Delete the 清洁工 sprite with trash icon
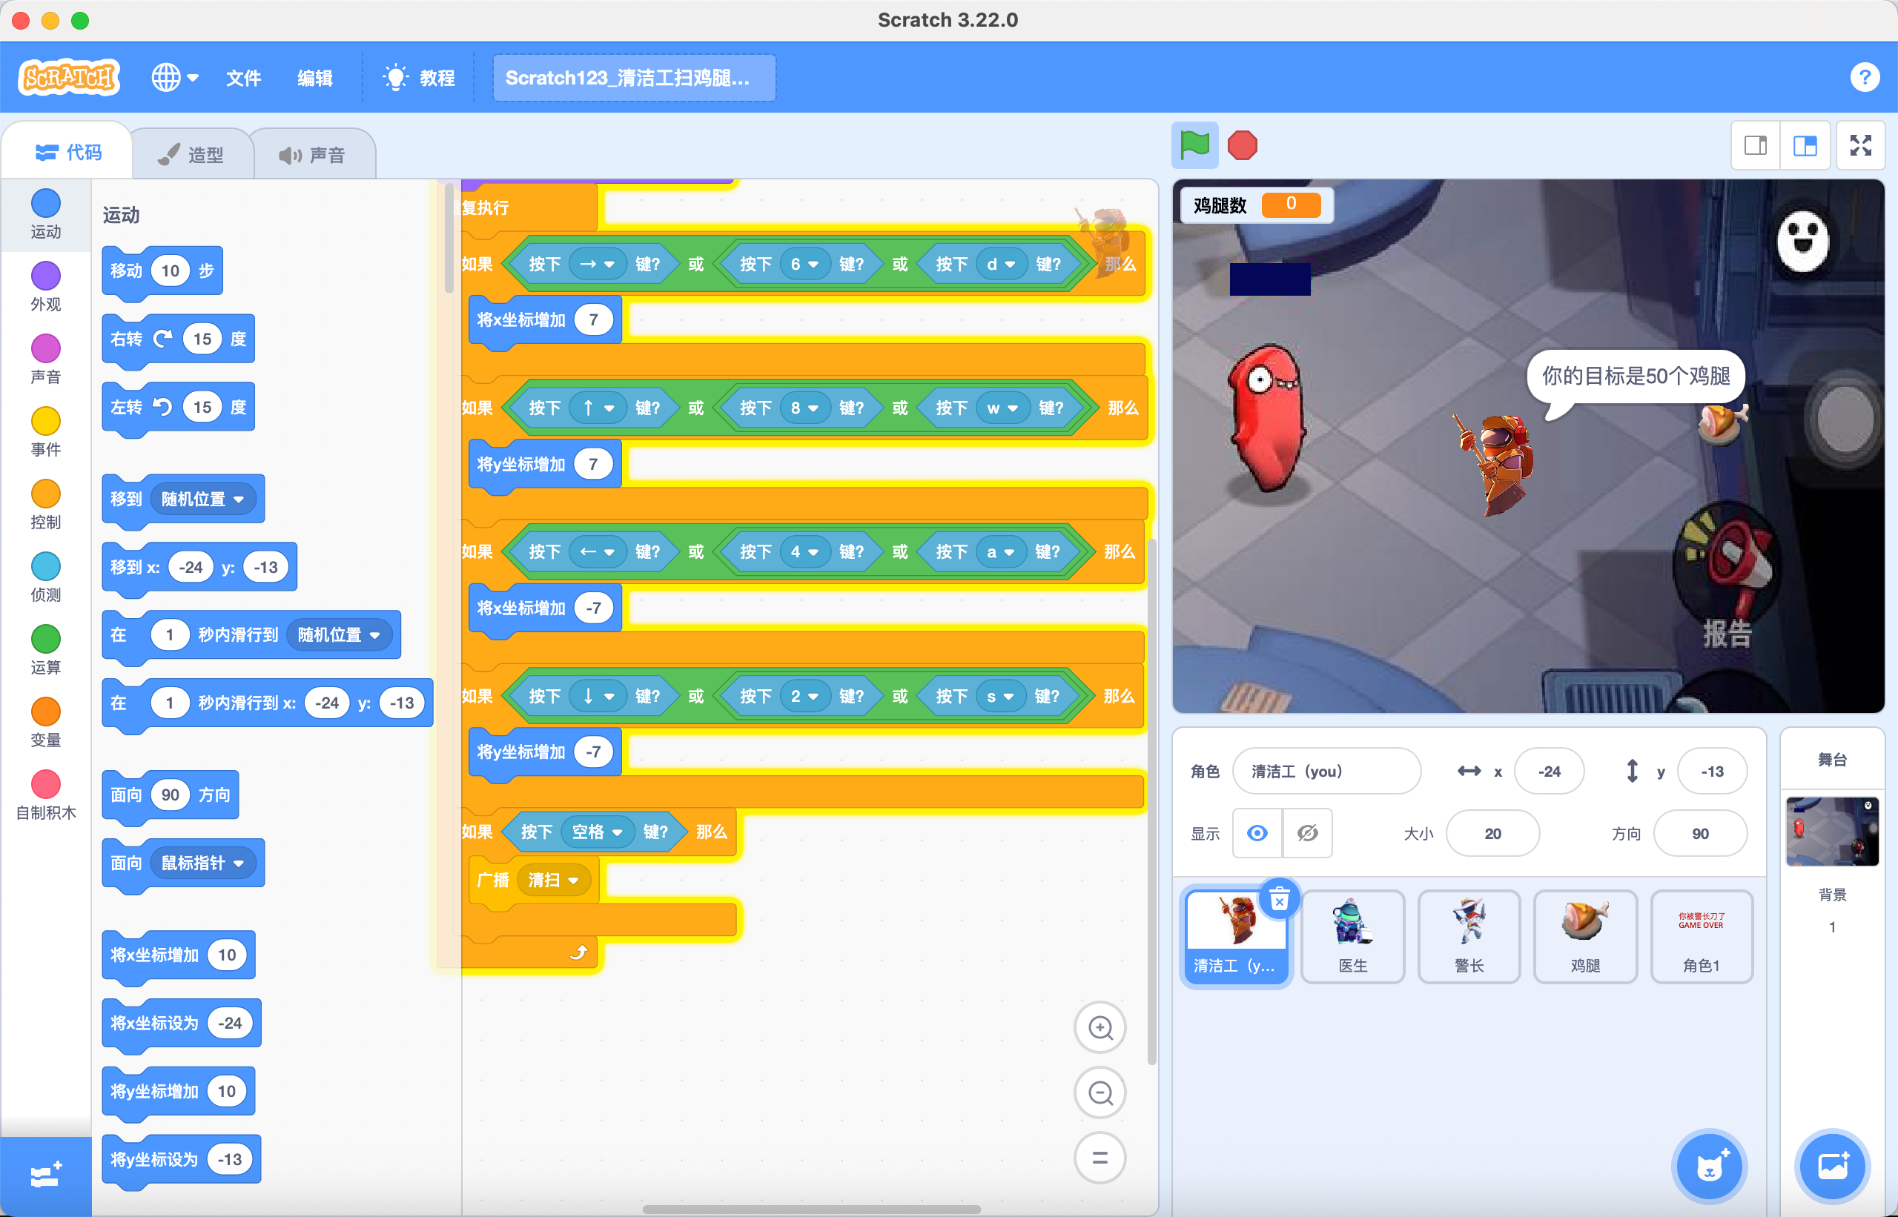Viewport: 1898px width, 1217px height. click(x=1279, y=899)
